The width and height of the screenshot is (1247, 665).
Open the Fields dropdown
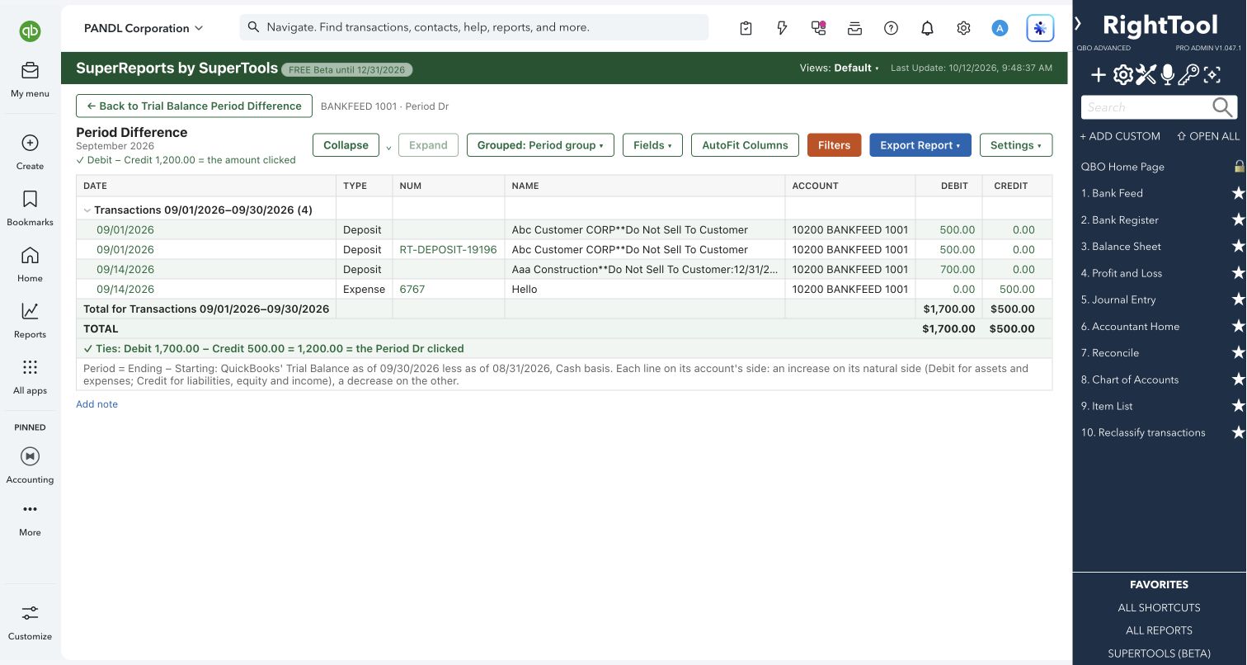[x=652, y=145]
